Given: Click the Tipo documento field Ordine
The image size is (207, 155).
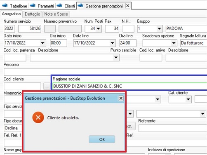Looking at the screenshot, I should coord(13,128).
